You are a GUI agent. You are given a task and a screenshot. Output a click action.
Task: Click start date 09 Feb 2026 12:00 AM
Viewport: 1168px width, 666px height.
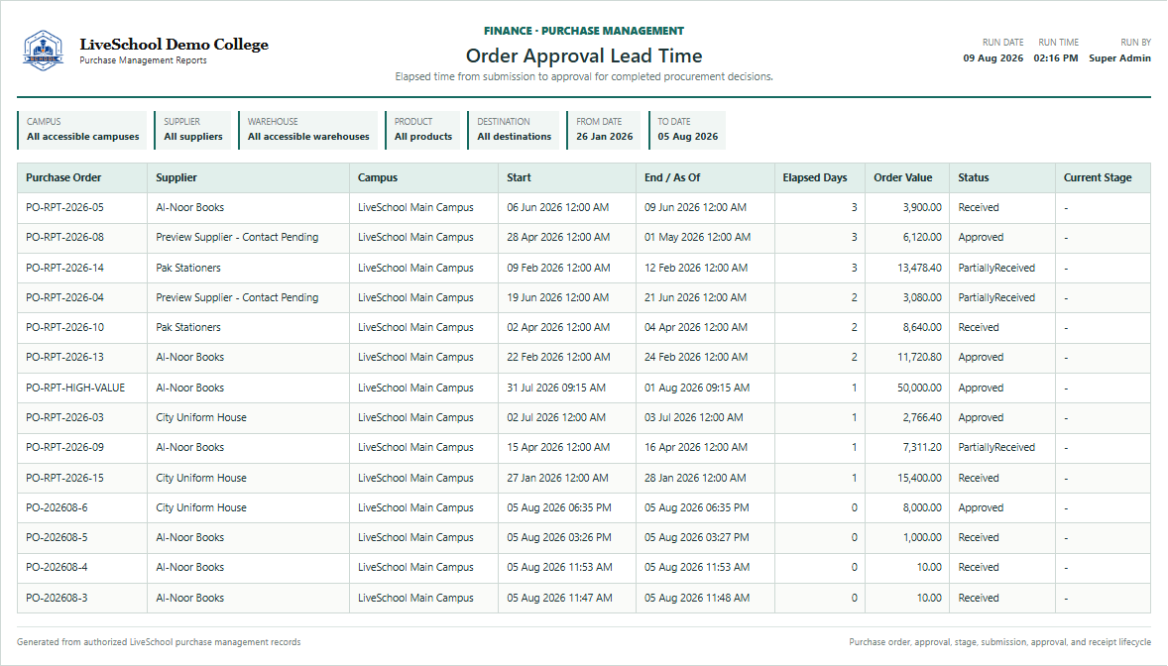tap(558, 268)
